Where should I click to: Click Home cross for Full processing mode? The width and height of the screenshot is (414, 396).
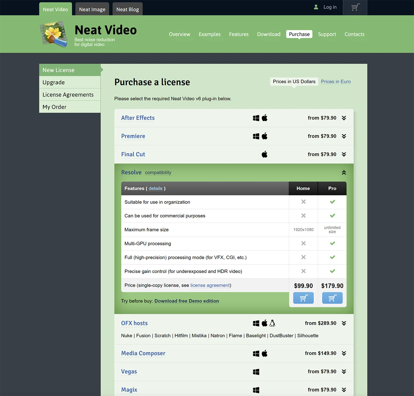303,257
